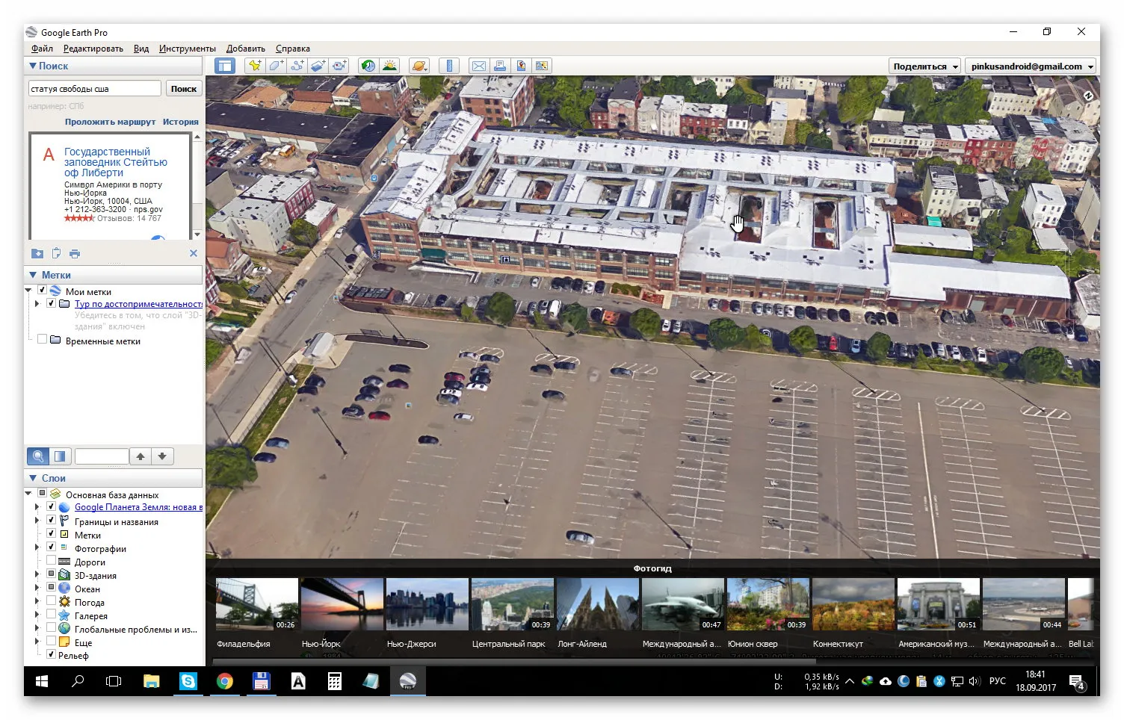This screenshot has height=720, width=1124.
Task: Email the view with the envelope icon
Action: [479, 66]
